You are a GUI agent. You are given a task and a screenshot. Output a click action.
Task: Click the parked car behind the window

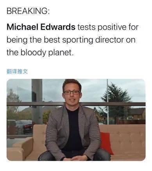pyautogui.click(x=24, y=127)
